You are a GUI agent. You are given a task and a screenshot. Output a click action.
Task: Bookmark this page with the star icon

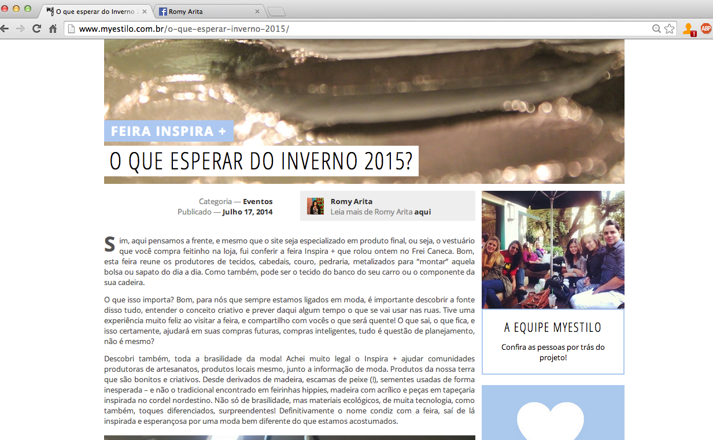click(x=669, y=28)
